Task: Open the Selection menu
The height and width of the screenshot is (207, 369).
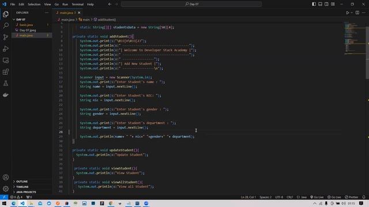Action: point(34,4)
